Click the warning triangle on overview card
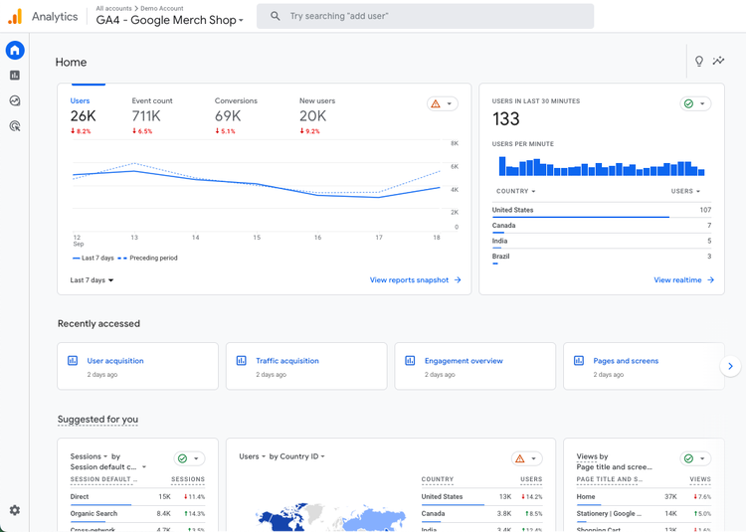The height and width of the screenshot is (532, 746). point(436,103)
